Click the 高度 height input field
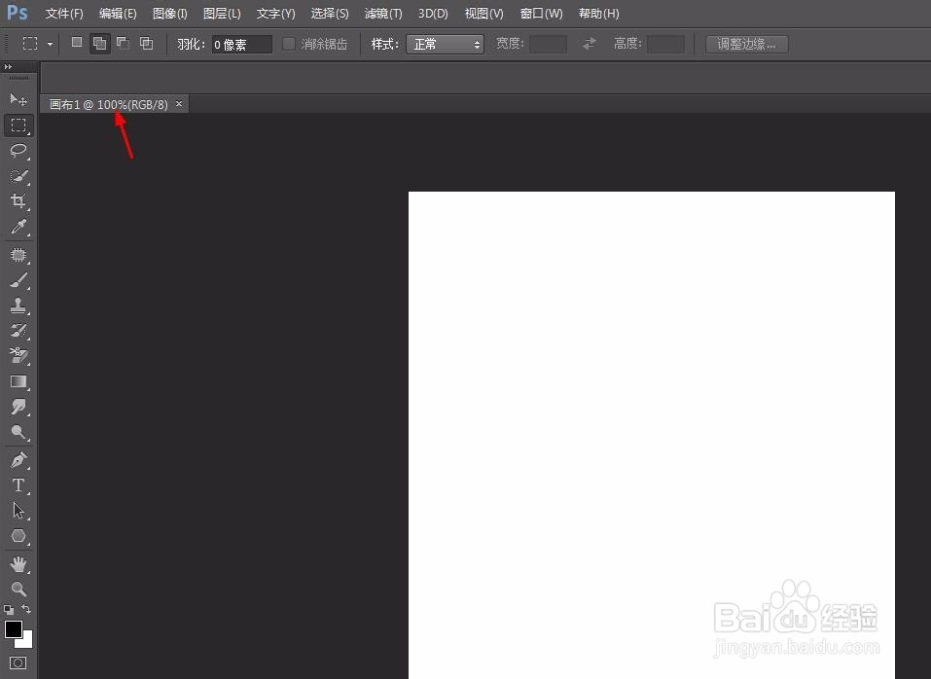This screenshot has width=931, height=679. [x=665, y=44]
